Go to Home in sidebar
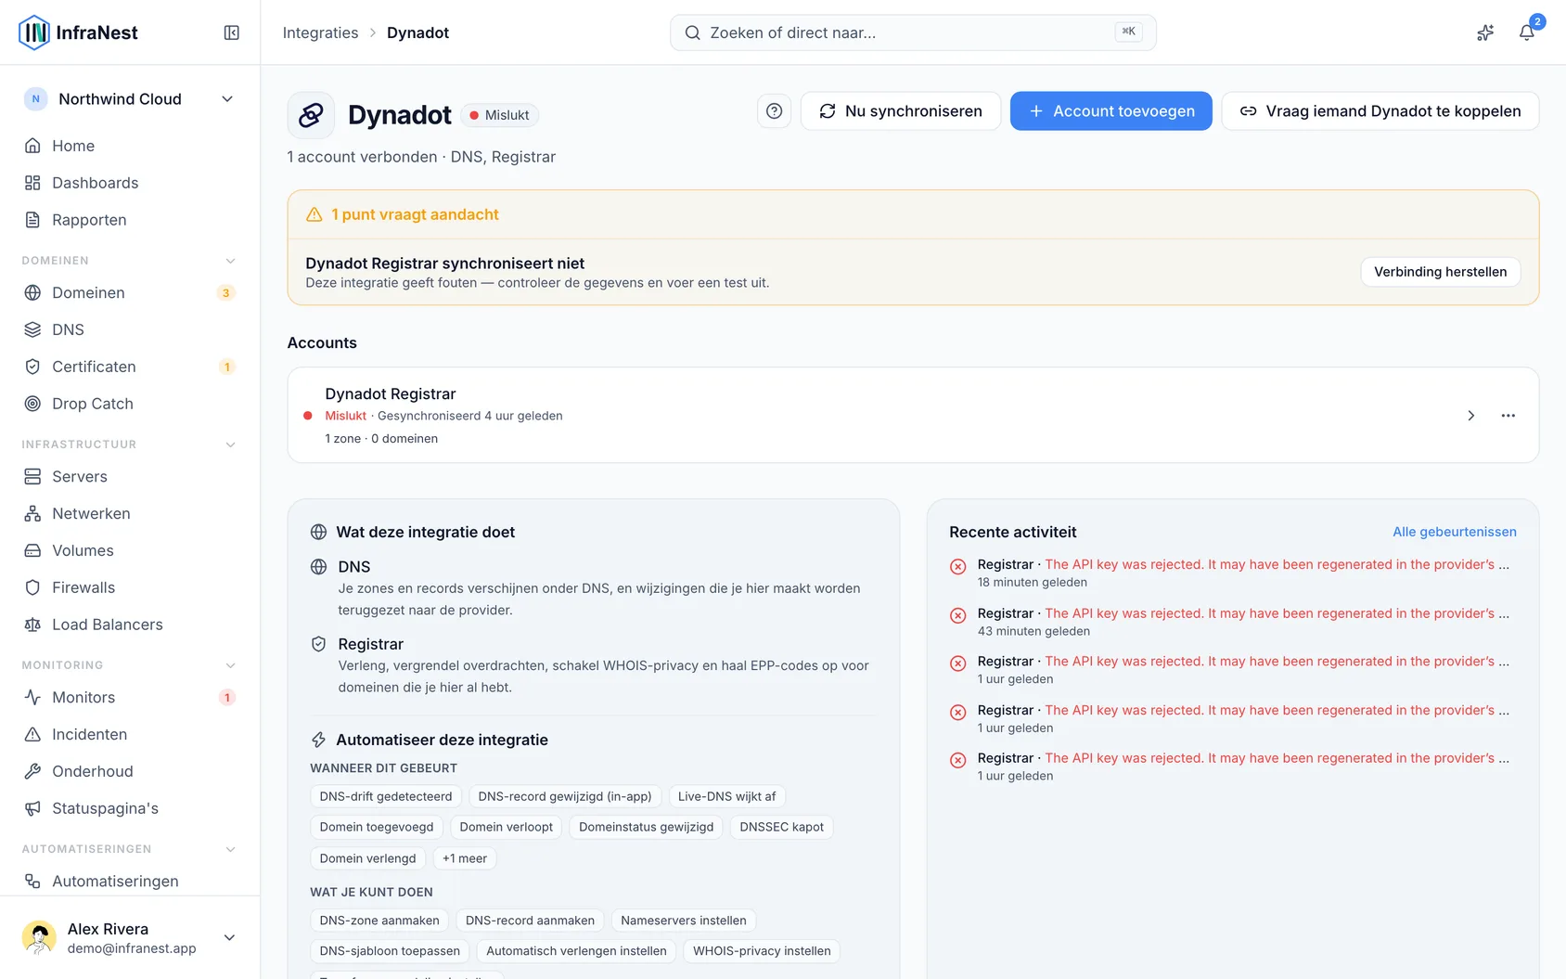 [130, 146]
